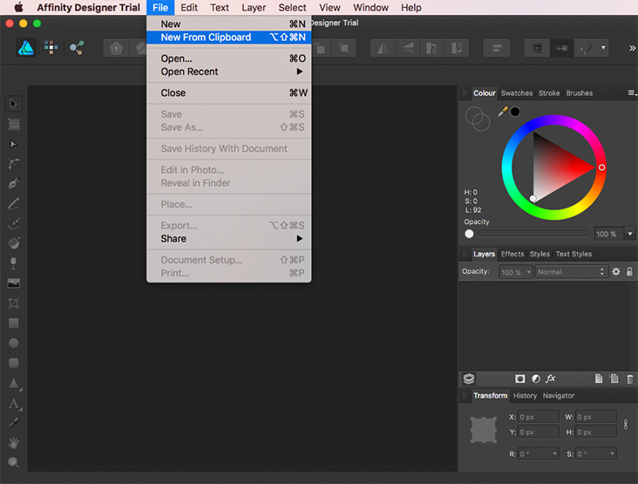
Task: Toggle the Transform aspect ratio link
Action: pos(626,425)
